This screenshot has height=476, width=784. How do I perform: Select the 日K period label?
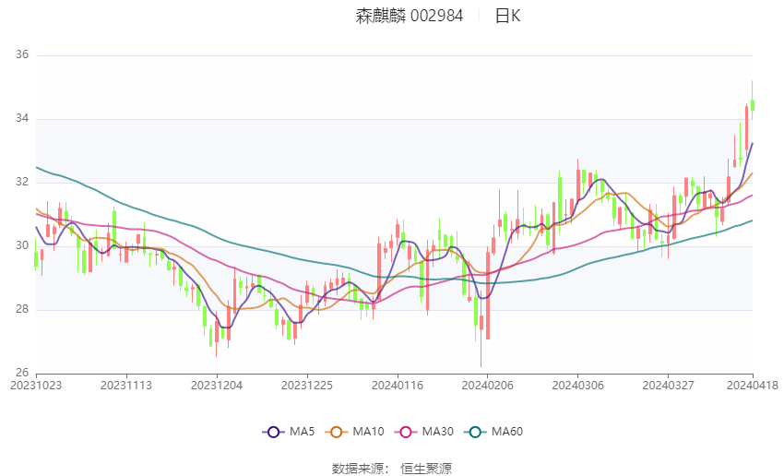[x=508, y=16]
